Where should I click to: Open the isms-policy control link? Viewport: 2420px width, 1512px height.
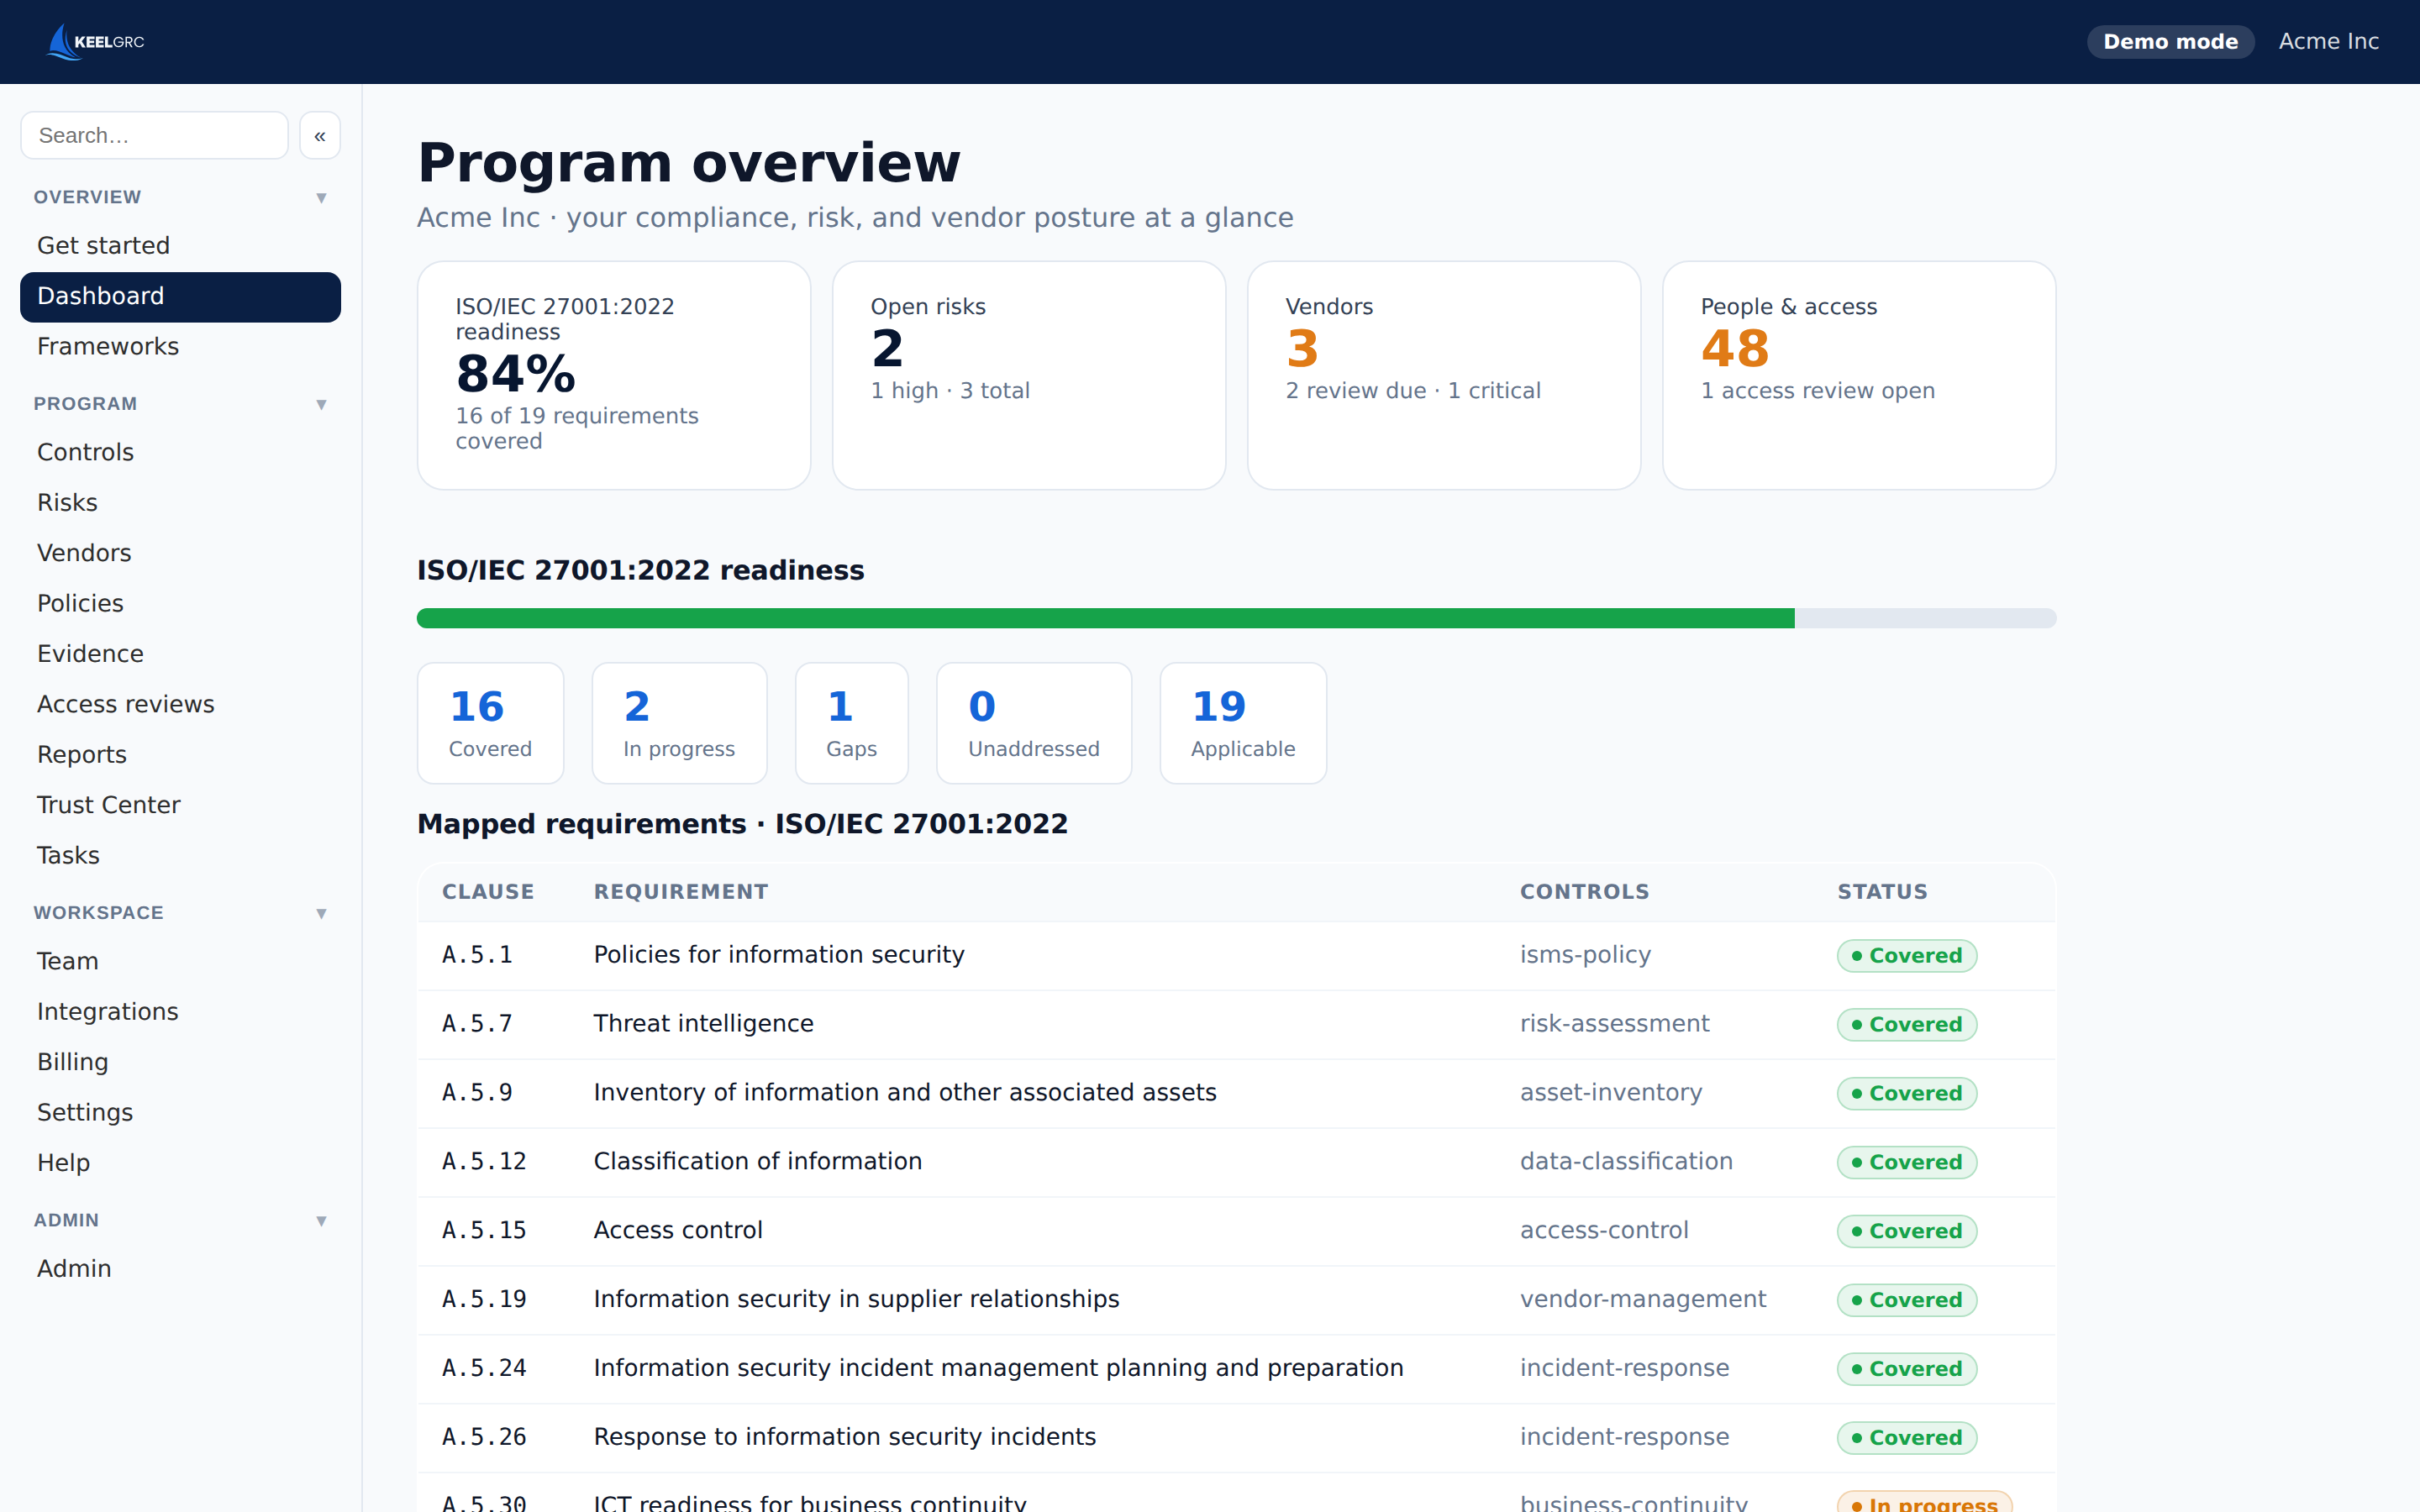1585,955
